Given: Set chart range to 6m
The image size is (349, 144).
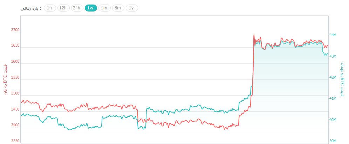Looking at the screenshot, I should (118, 8).
